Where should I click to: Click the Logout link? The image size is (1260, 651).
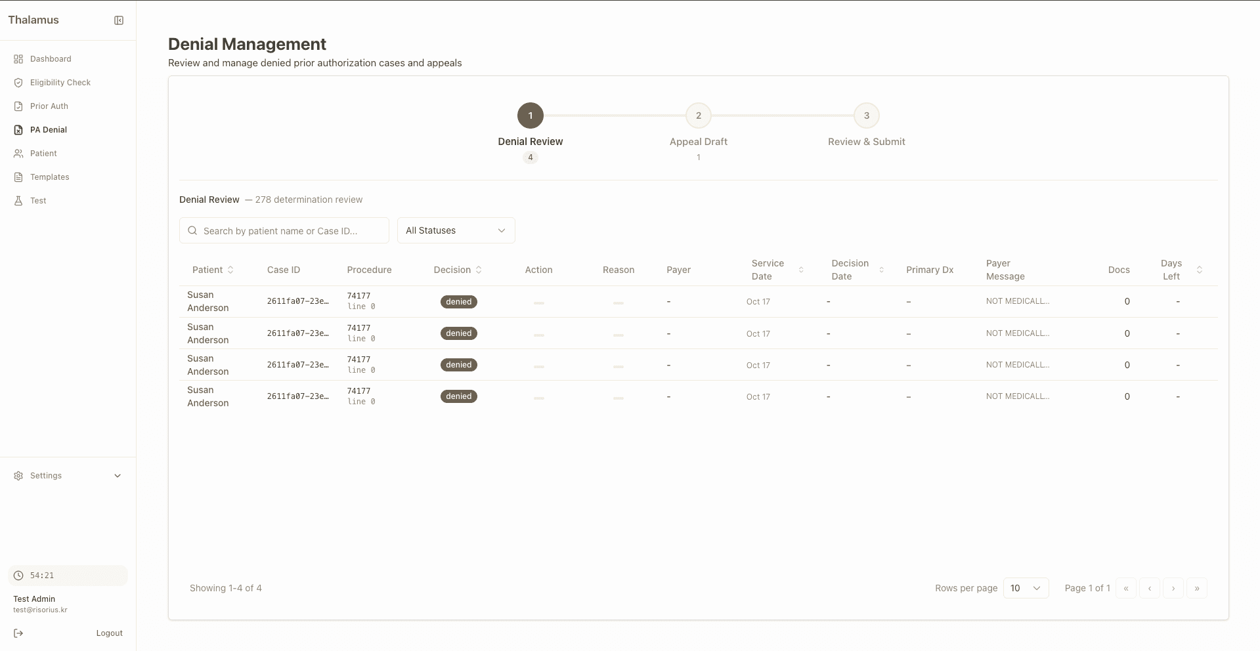(109, 633)
